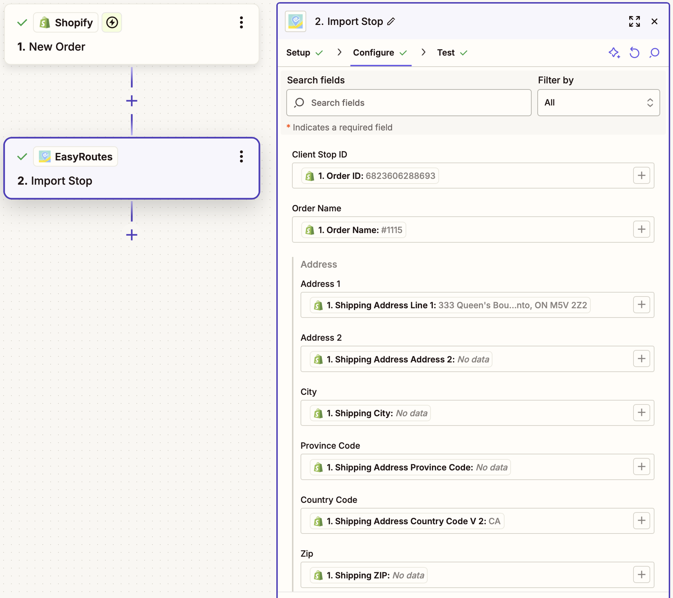
Task: Add a step between Shopify and EasyRoutes
Action: (132, 101)
